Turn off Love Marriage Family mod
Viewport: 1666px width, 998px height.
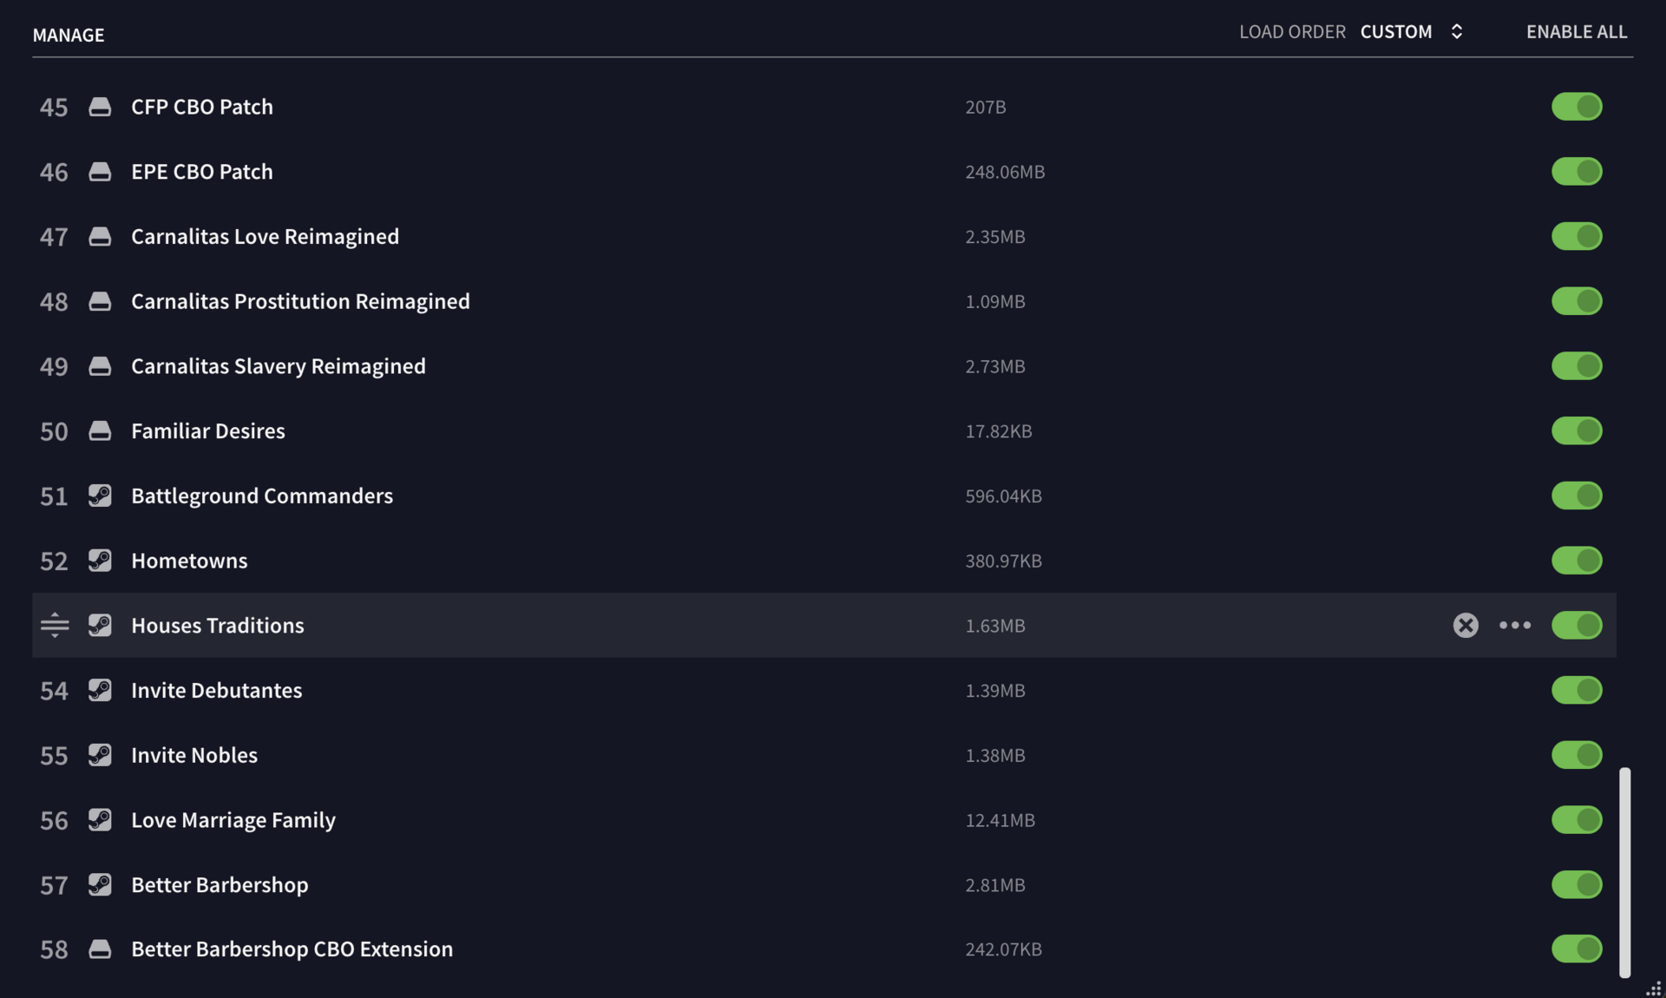tap(1577, 819)
